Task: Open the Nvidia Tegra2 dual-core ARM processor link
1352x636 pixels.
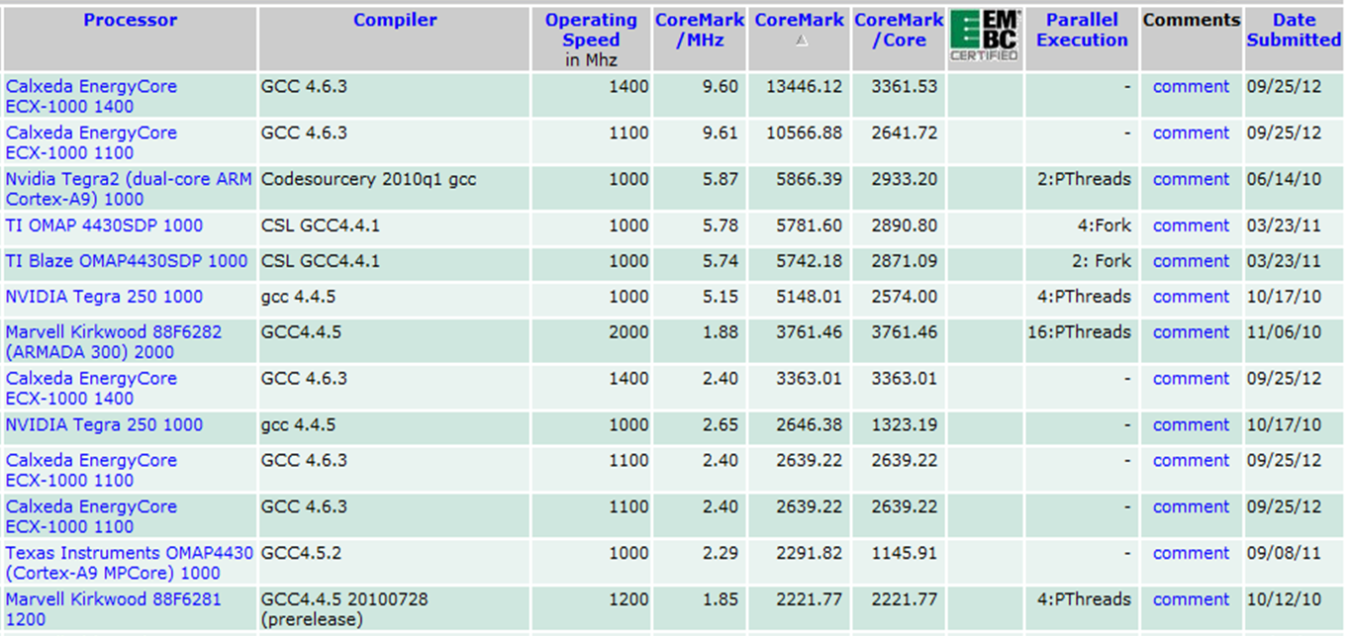Action: 129,189
